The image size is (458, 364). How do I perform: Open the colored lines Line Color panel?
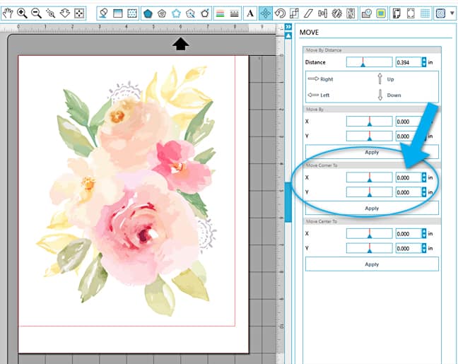[x=221, y=13]
